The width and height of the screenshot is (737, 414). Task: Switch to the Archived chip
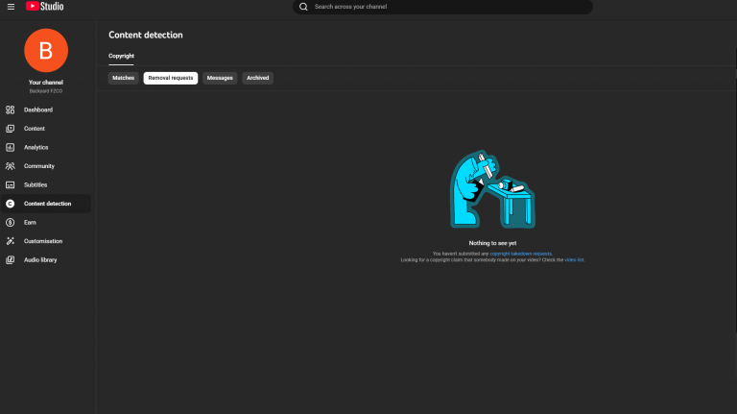pos(257,78)
